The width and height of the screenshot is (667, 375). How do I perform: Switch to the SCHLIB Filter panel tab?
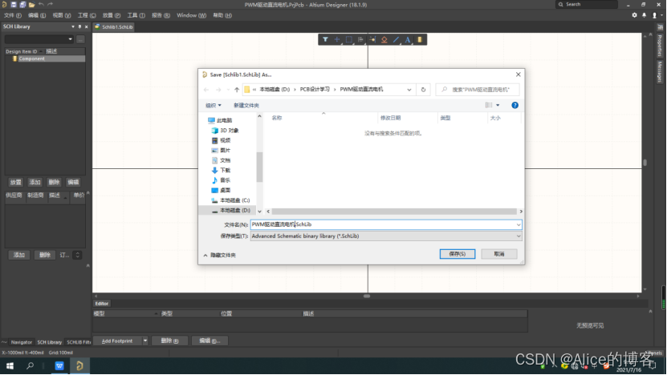79,342
